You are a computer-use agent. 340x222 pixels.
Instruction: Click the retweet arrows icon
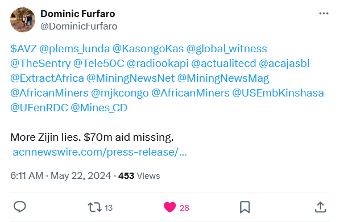click(x=94, y=207)
